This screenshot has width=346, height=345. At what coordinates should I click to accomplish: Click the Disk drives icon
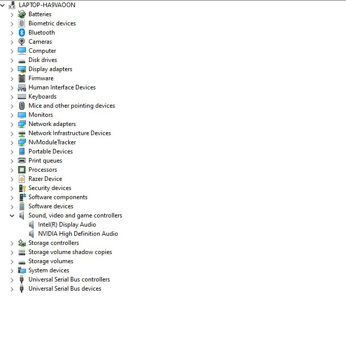[21, 61]
